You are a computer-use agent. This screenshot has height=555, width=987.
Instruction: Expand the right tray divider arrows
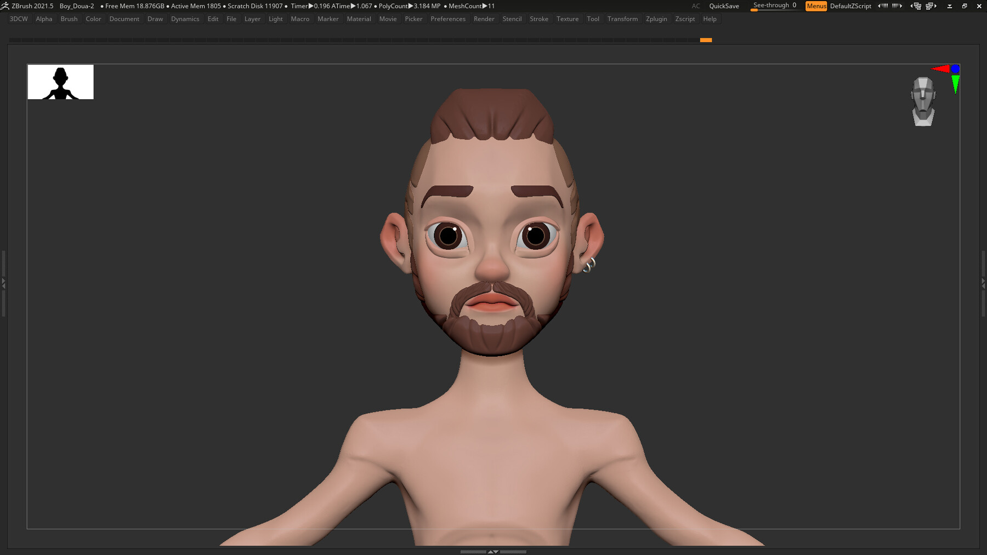click(983, 283)
